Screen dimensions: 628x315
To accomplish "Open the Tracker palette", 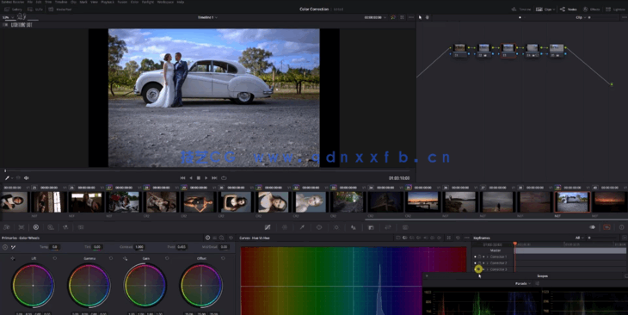I will pos(336,227).
